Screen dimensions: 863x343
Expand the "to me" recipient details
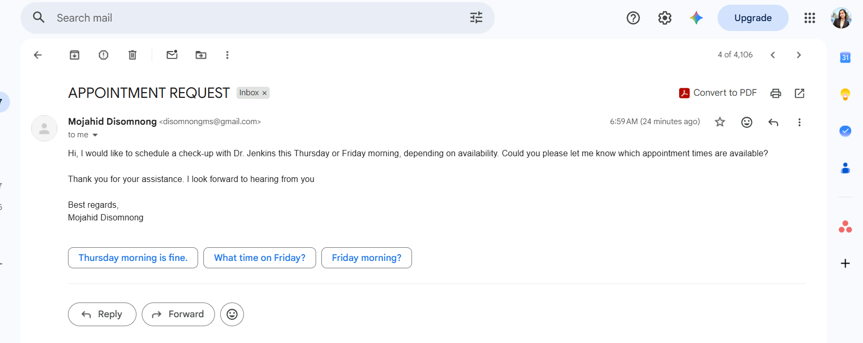95,135
